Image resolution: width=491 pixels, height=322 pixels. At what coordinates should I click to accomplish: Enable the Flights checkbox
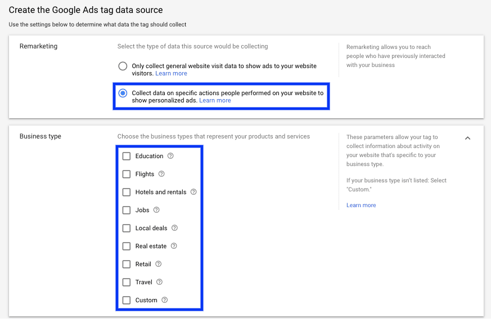point(127,174)
